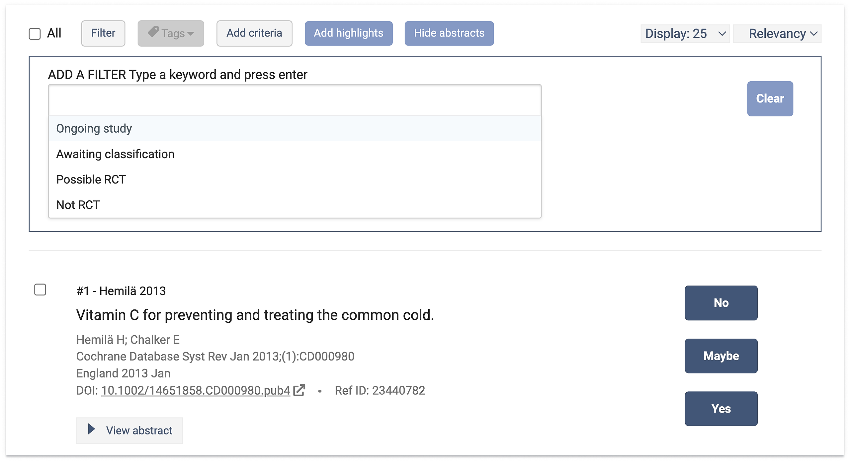Open the DOI 10.1002/14651858.CD000980.pub4 link
The height and width of the screenshot is (462, 850).
[x=196, y=391]
